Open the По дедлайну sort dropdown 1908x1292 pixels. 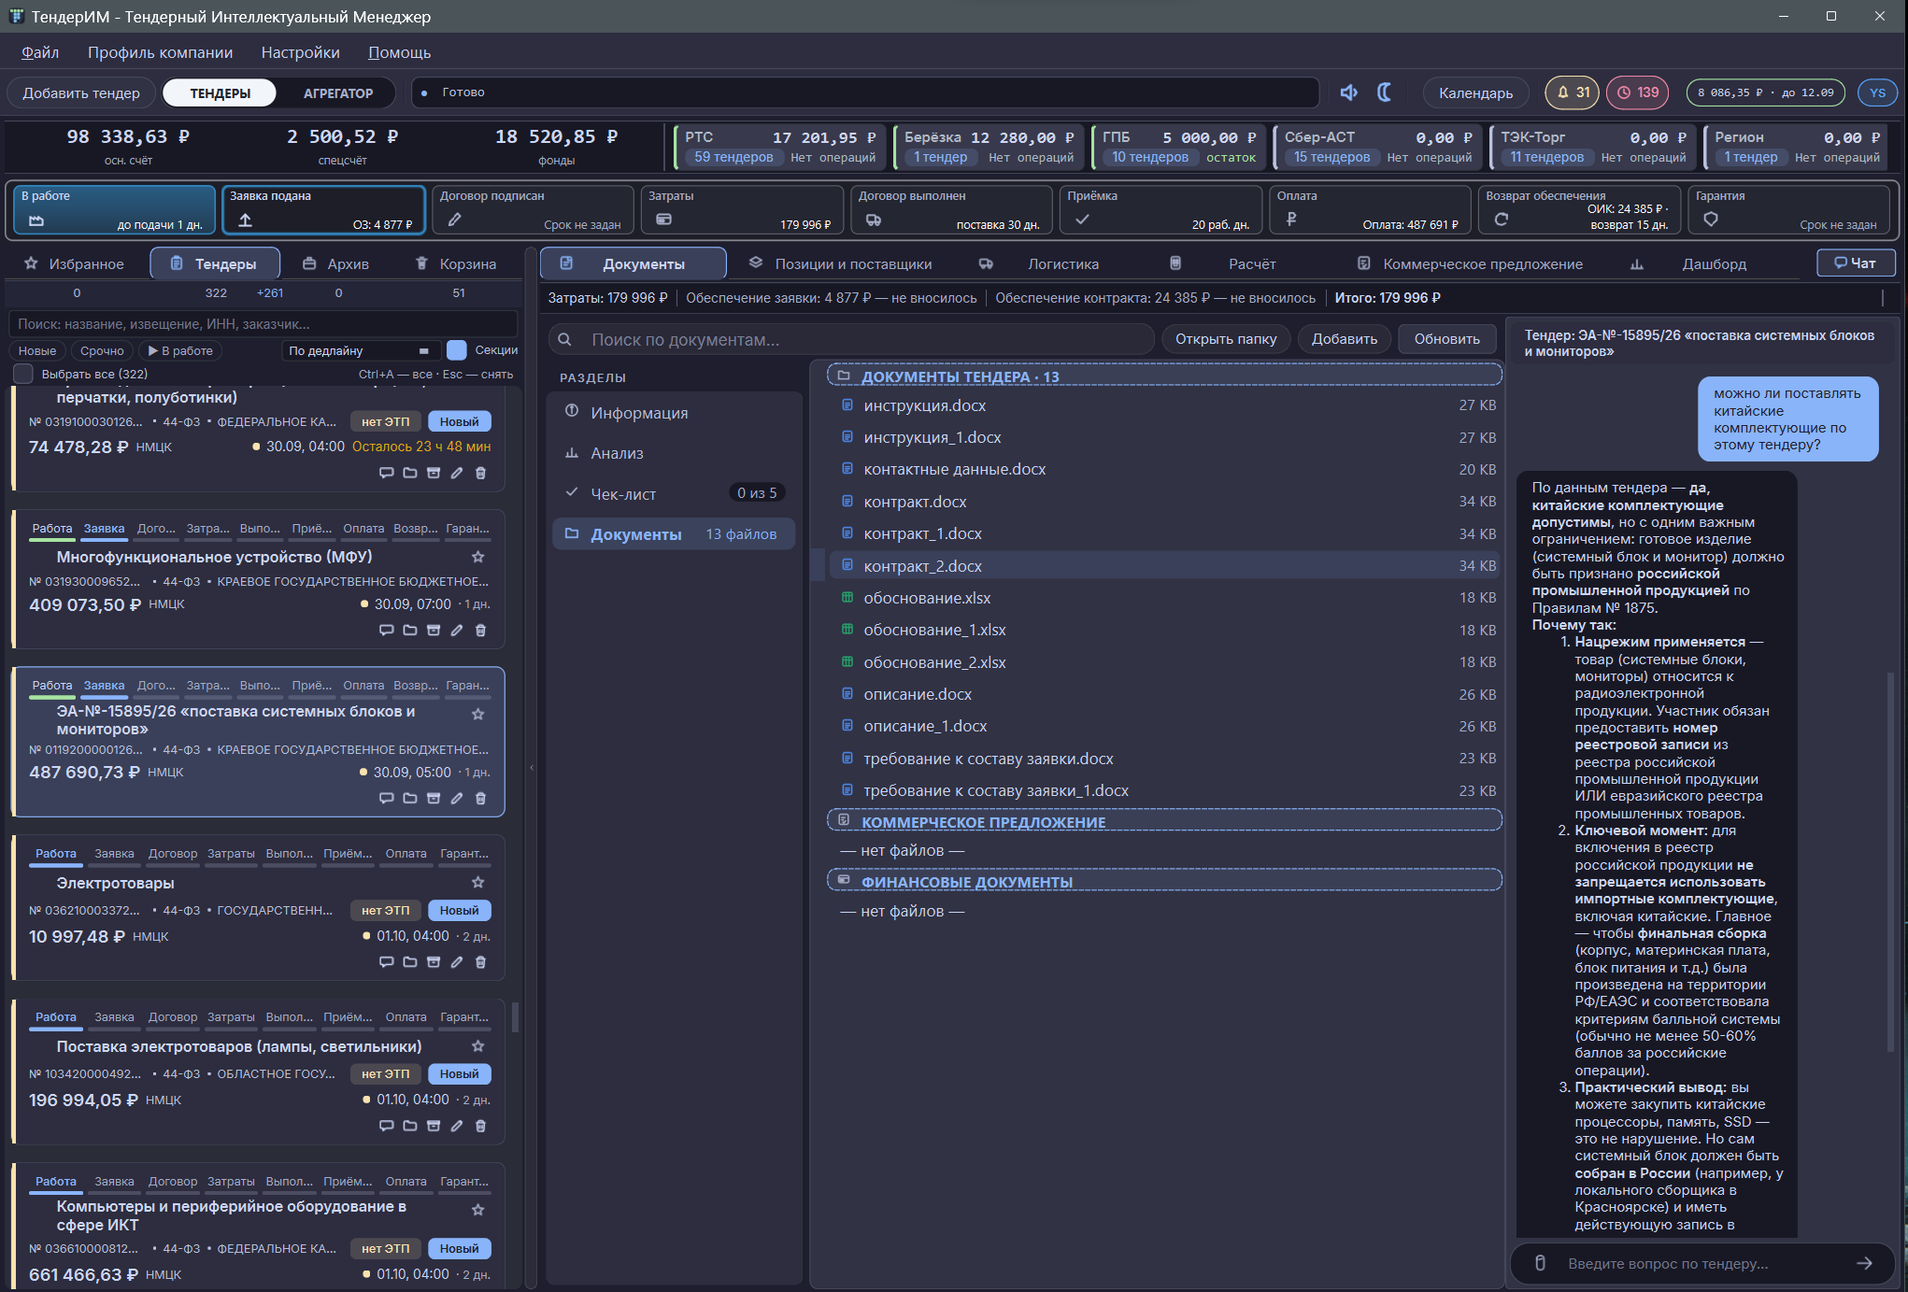[359, 351]
